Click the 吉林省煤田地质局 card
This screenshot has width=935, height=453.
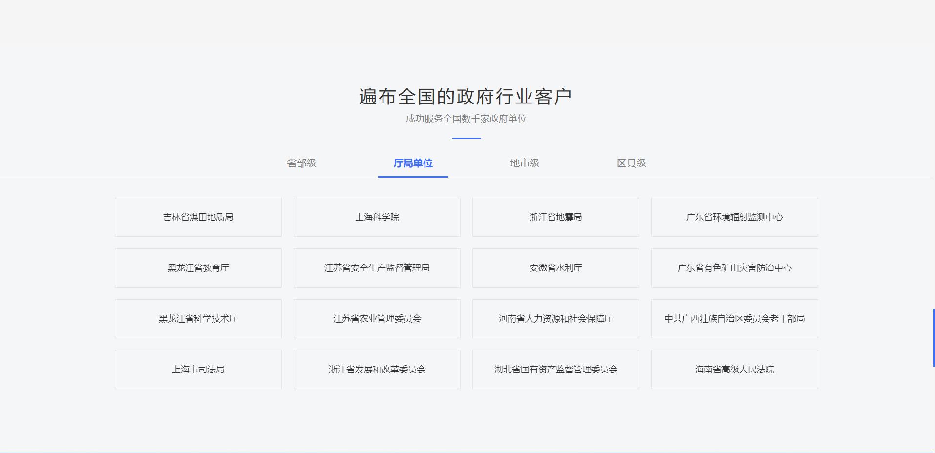tap(198, 217)
